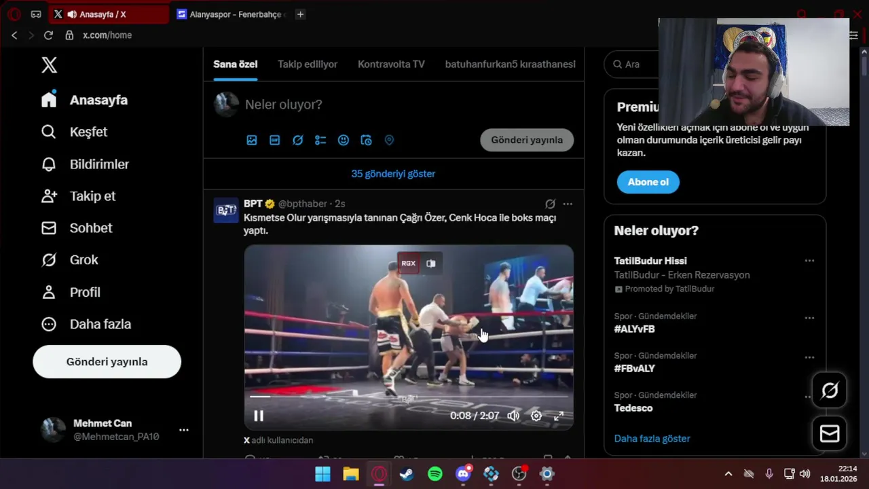Open options for #ALYvFB trend

pos(809,318)
